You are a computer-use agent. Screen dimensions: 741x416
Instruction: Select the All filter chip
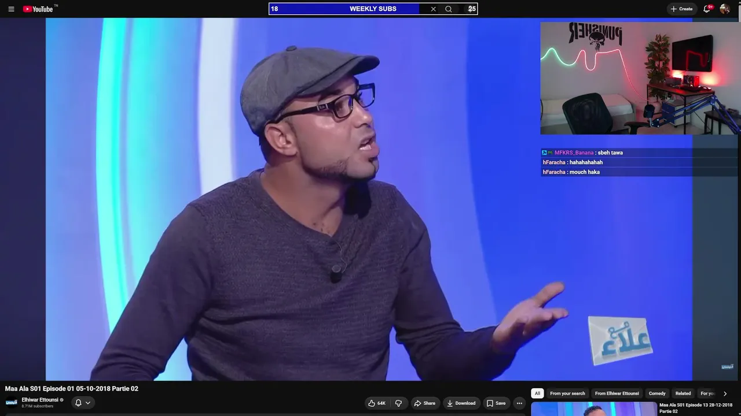[x=537, y=393]
